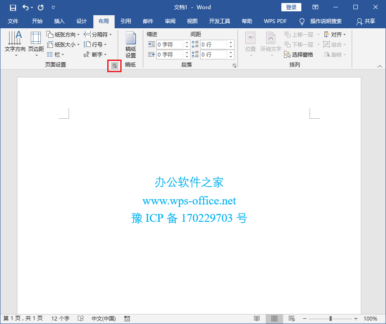The width and height of the screenshot is (386, 324).
Task: Click the 共享 share button
Action: tap(366, 21)
